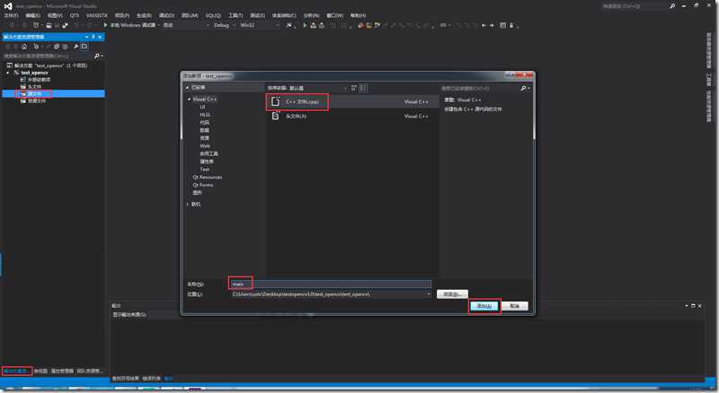Open the File menu
Screen dimensions: 719x393
tap(11, 15)
